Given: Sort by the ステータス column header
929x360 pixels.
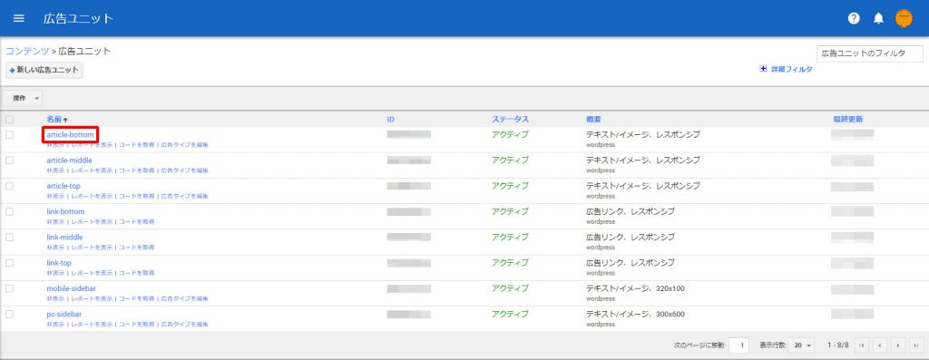Looking at the screenshot, I should pos(510,120).
